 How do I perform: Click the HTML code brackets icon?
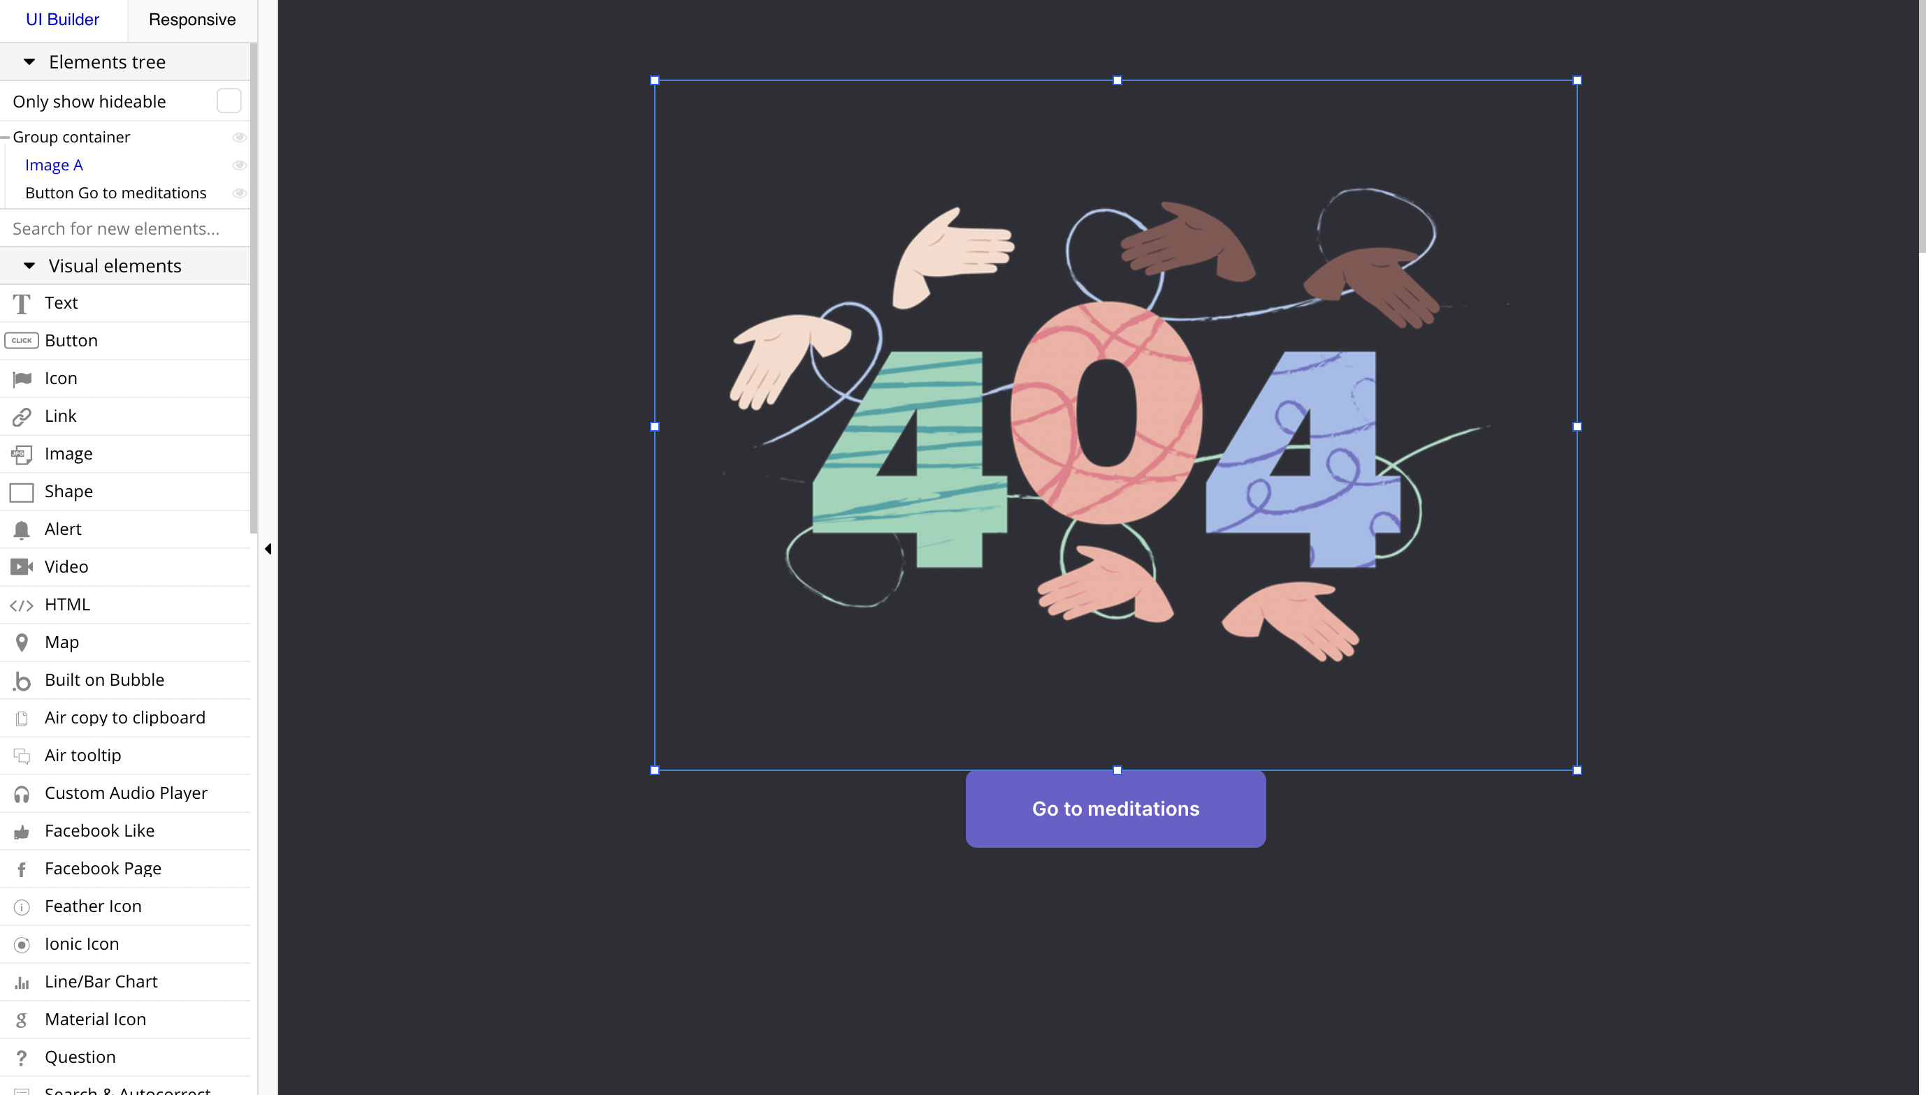tap(21, 605)
